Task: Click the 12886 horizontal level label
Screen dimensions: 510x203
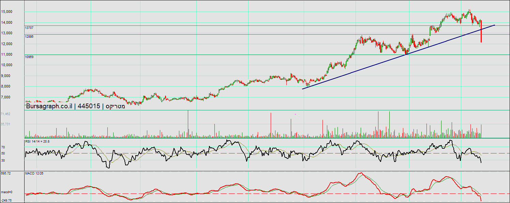Action: click(x=29, y=36)
